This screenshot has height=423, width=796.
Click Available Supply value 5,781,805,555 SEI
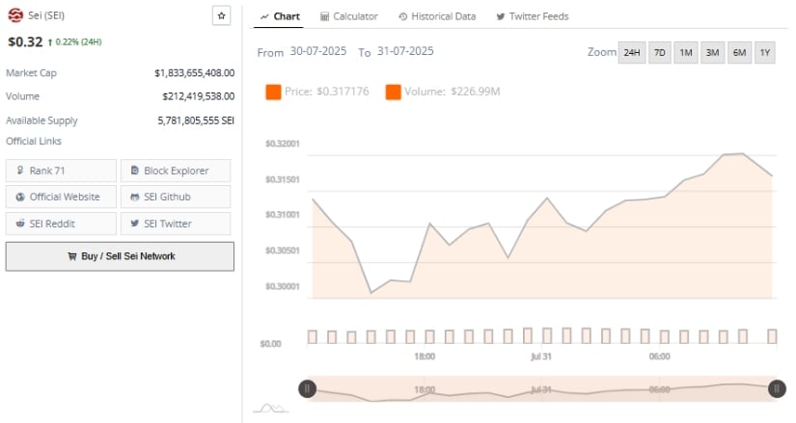(x=196, y=120)
